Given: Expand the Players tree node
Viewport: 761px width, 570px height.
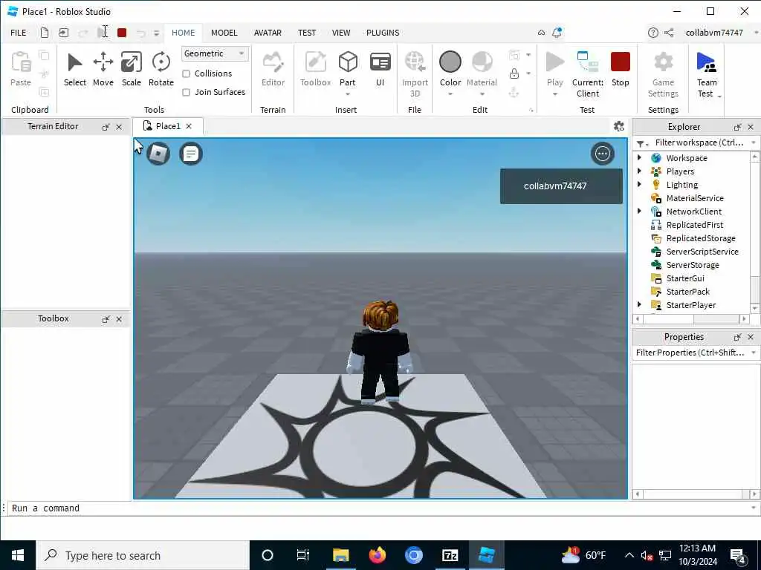Looking at the screenshot, I should coord(639,171).
